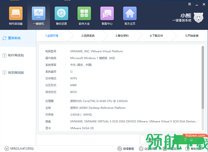This screenshot has height=152, width=208.
Task: Click the 帮助视频 help icon
Action: (187, 149)
